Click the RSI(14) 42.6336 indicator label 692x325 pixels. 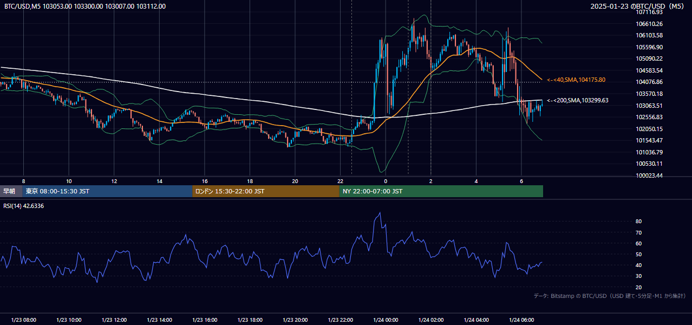click(x=24, y=206)
